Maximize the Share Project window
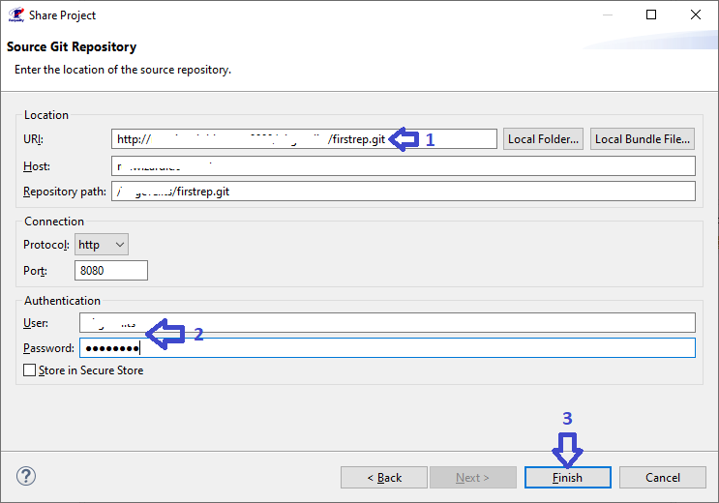Screen dimensions: 719x503 point(651,15)
